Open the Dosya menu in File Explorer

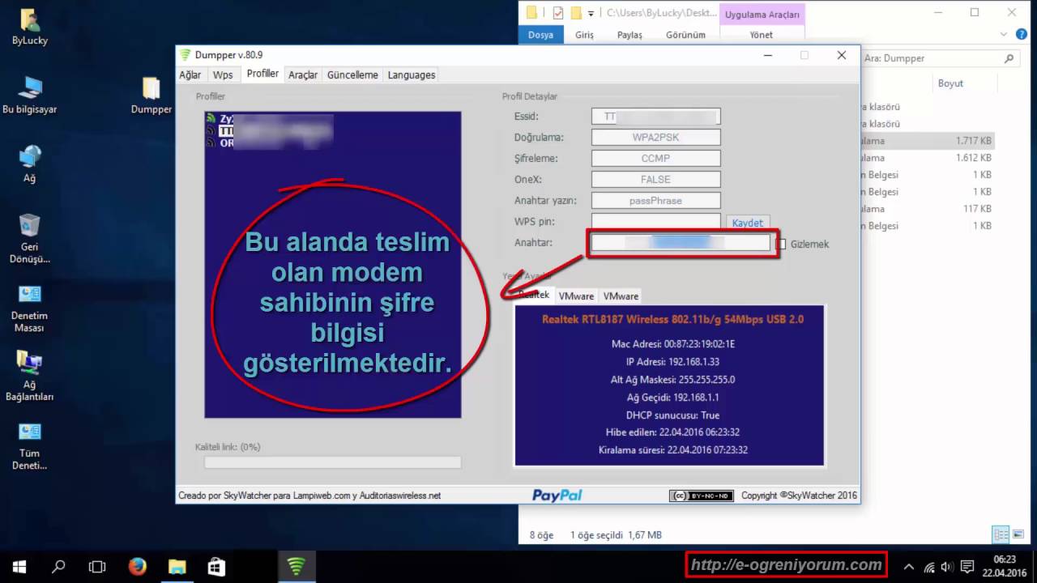tap(541, 35)
